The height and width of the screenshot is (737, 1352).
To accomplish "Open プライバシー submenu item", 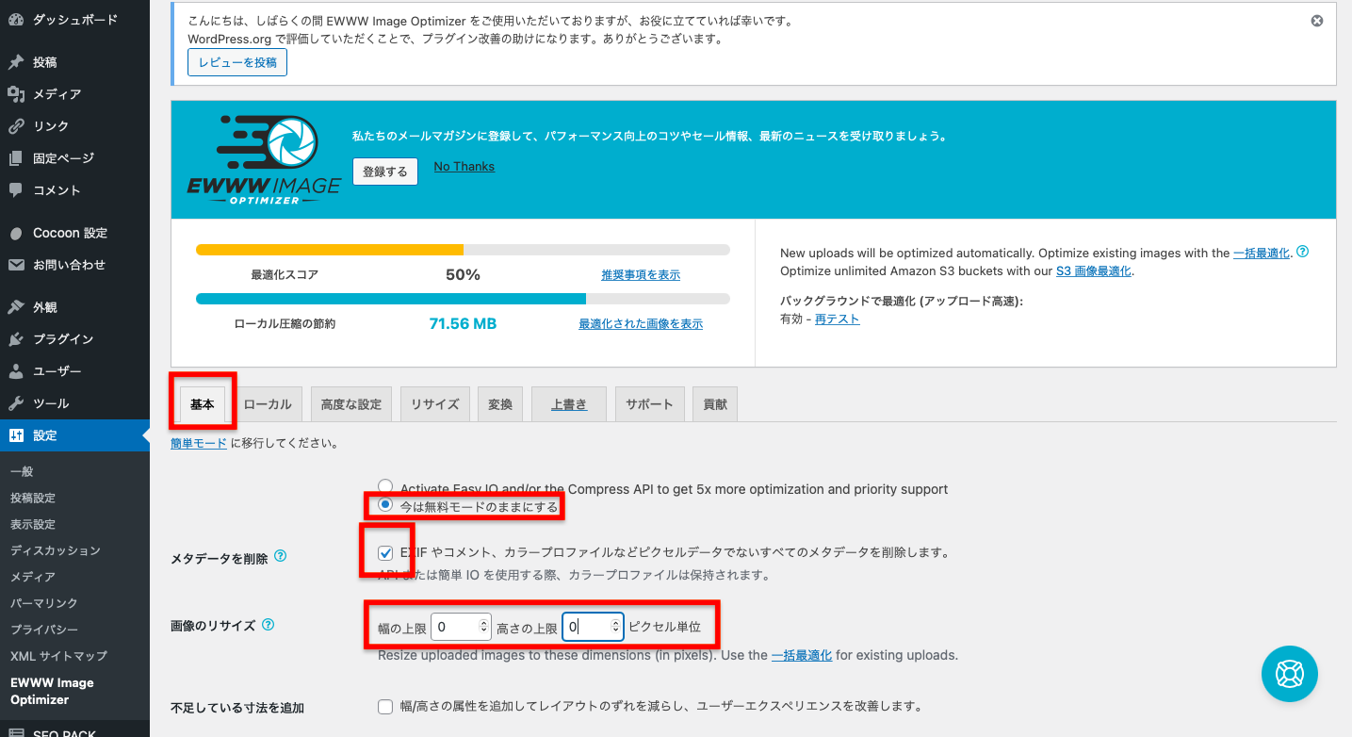I will (44, 630).
